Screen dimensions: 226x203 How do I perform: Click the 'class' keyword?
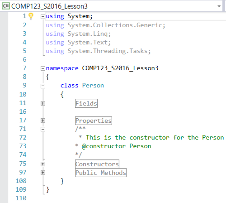click(69, 86)
